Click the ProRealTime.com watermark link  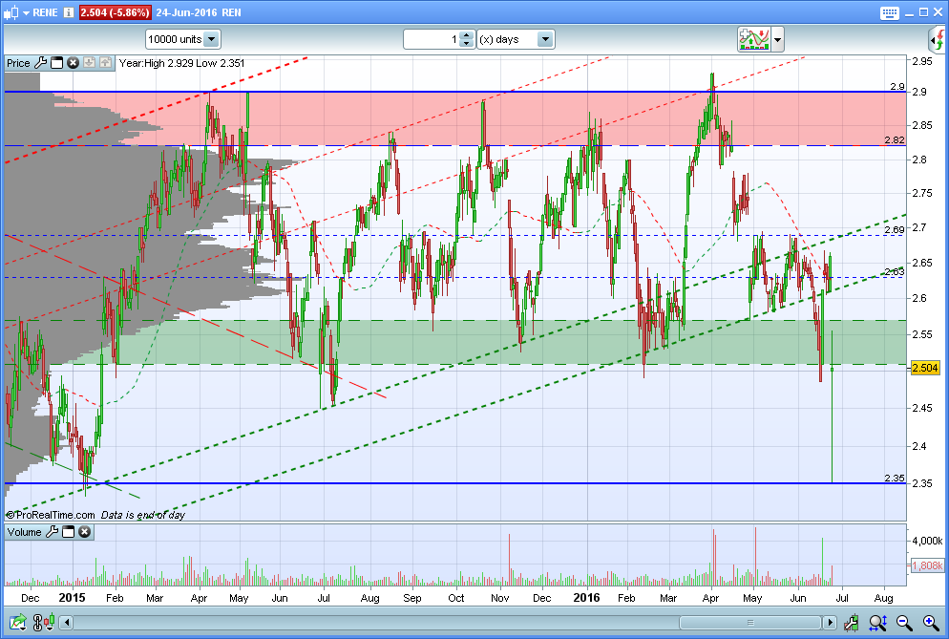pyautogui.click(x=51, y=515)
